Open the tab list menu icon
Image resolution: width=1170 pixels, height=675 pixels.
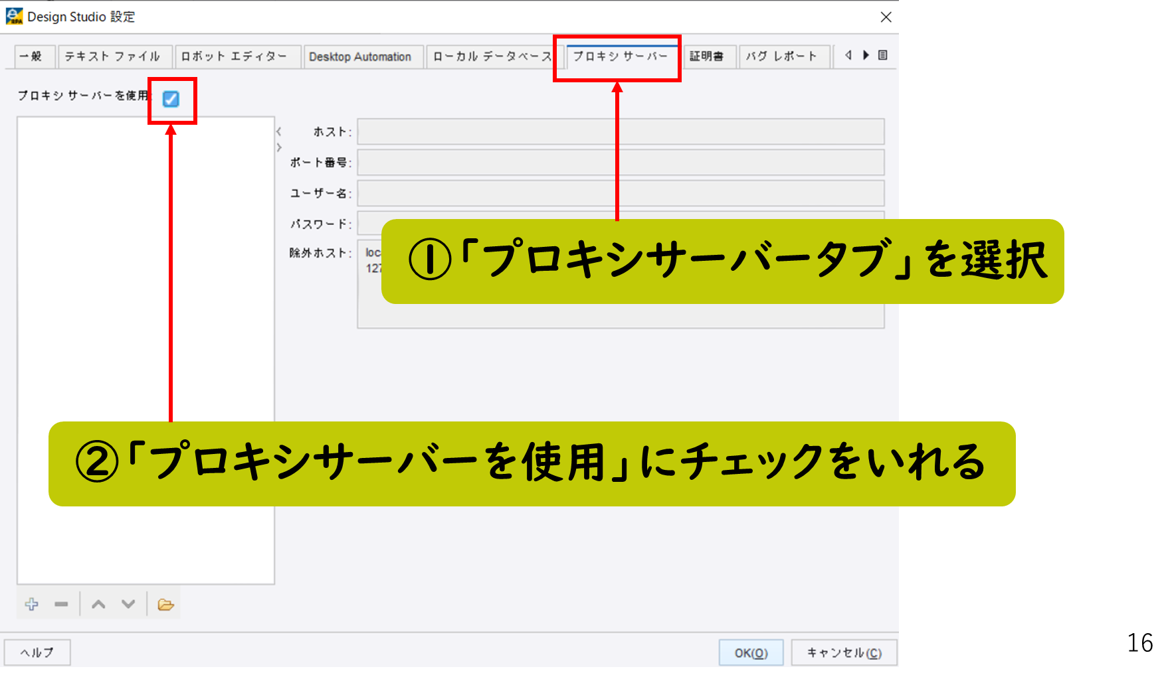coord(882,55)
